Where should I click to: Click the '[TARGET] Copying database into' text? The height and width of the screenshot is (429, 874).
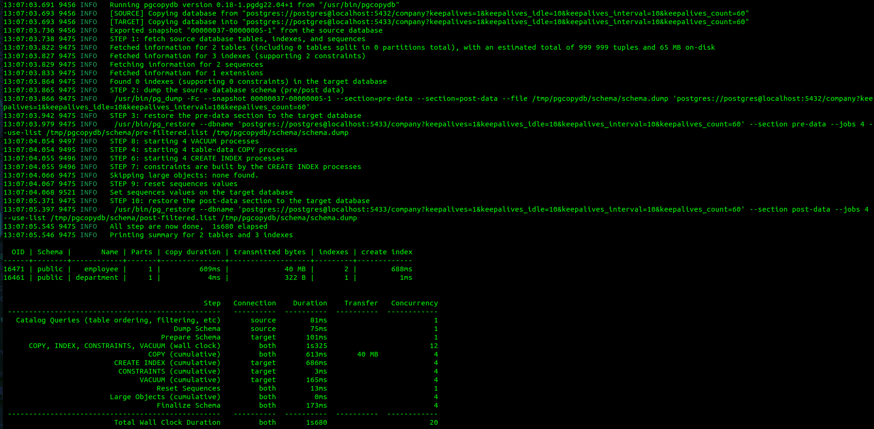pos(174,22)
